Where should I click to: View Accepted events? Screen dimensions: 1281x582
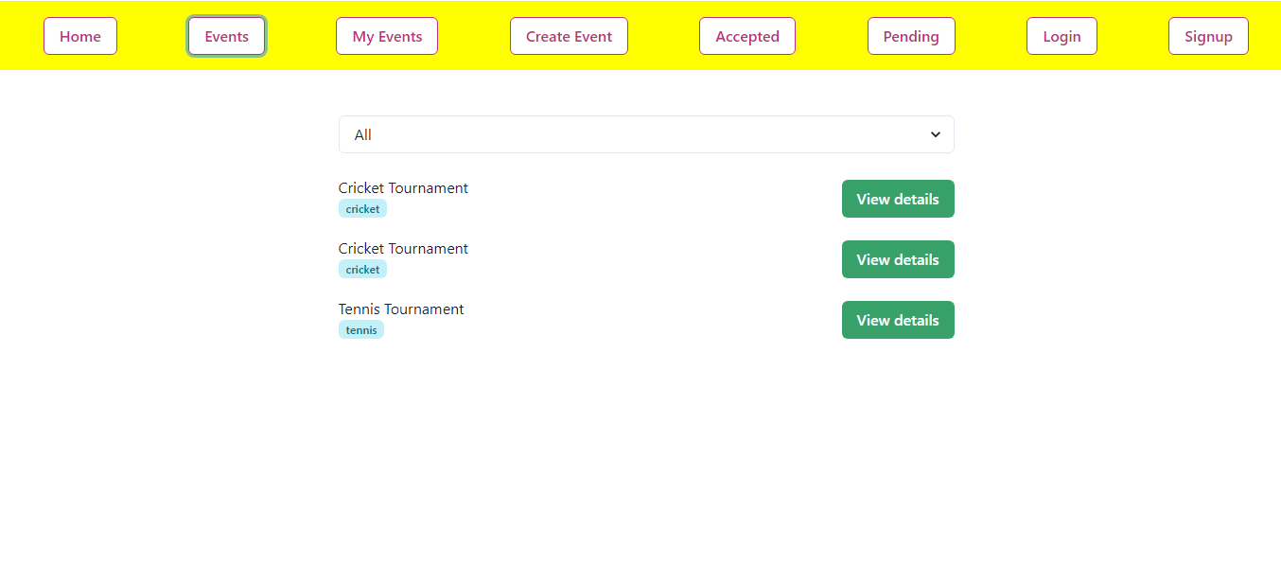point(747,35)
